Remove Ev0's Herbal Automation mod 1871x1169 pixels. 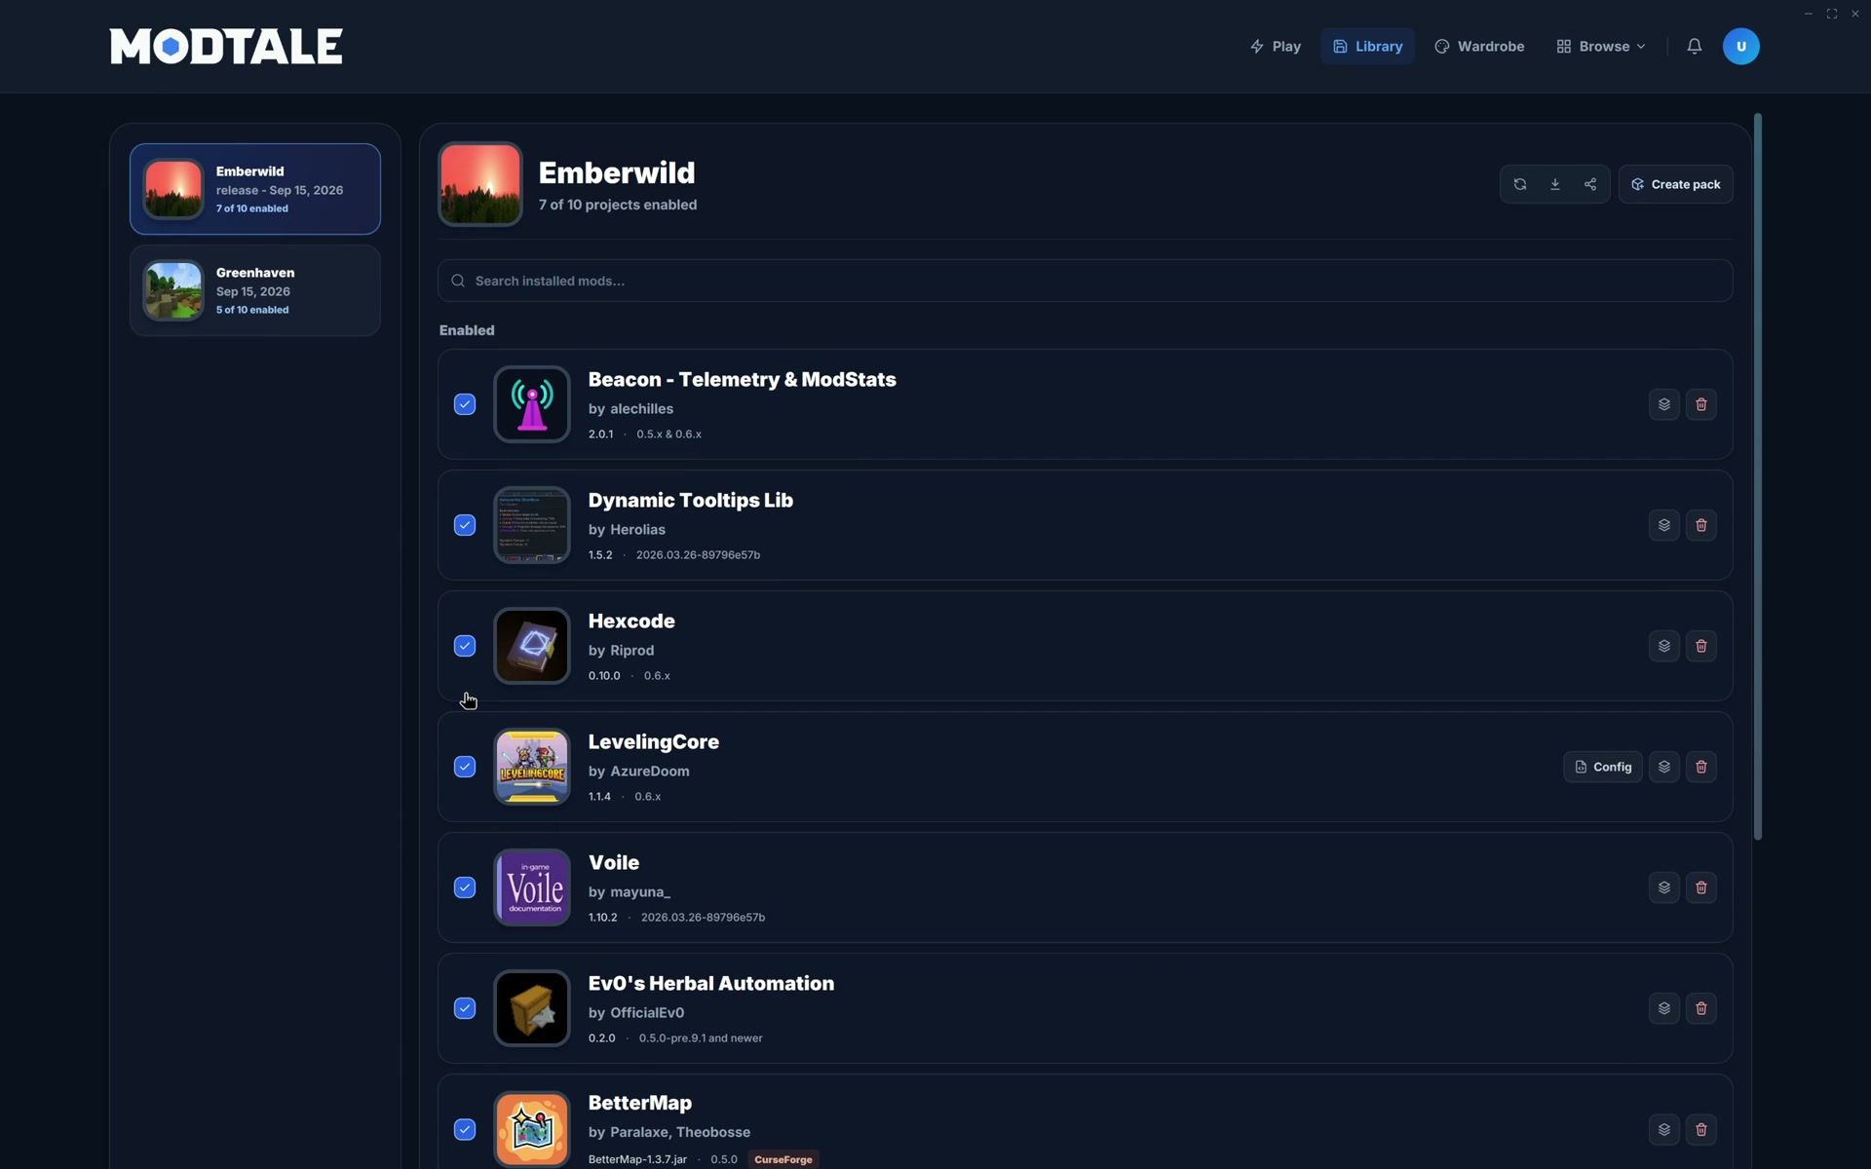pyautogui.click(x=1701, y=1008)
